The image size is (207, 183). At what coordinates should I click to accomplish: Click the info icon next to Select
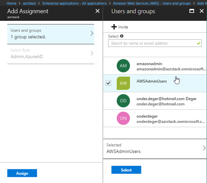point(122,36)
